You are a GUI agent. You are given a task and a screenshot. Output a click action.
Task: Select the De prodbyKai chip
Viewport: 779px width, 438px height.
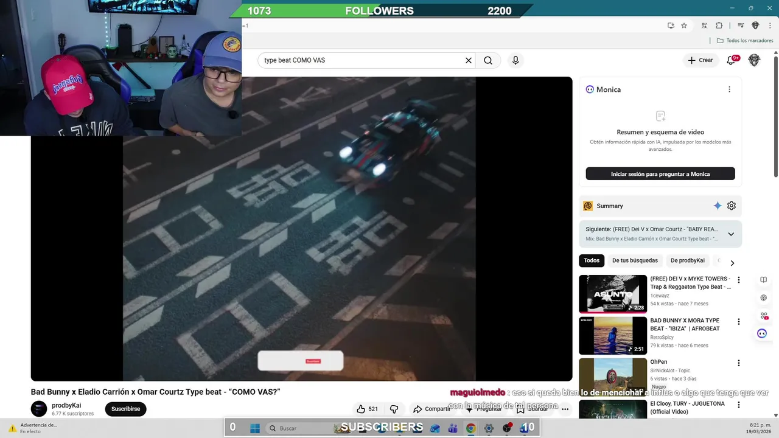688,260
